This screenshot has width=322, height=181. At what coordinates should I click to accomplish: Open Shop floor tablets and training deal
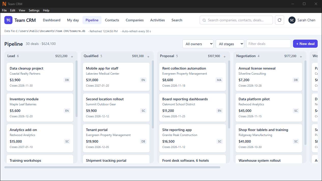tap(269, 138)
